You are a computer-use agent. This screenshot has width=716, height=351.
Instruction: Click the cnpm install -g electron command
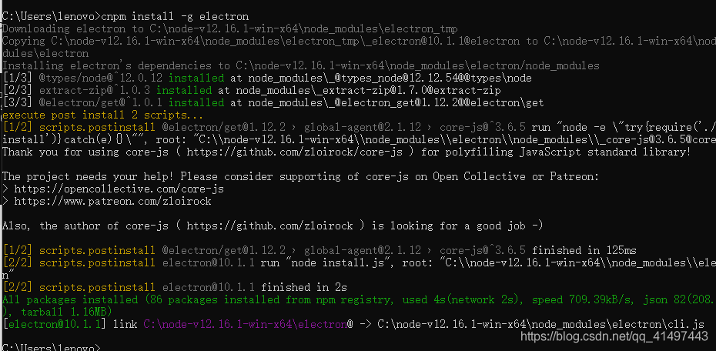(175, 17)
